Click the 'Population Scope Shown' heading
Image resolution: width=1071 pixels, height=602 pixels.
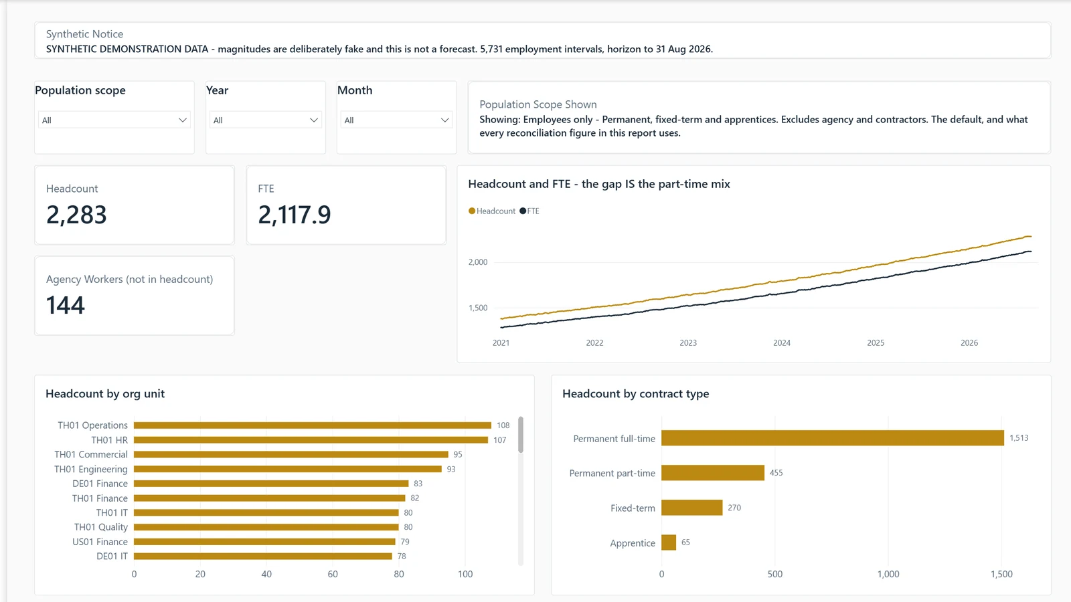pyautogui.click(x=538, y=104)
